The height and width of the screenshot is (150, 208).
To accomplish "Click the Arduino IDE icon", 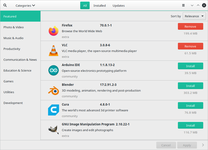I will 54,70.
